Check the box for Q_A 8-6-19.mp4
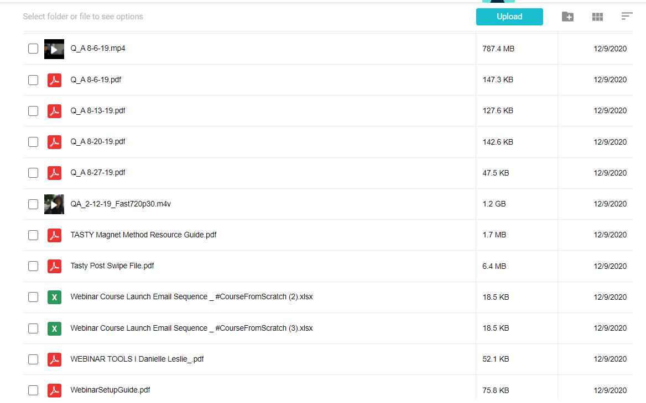 tap(33, 49)
